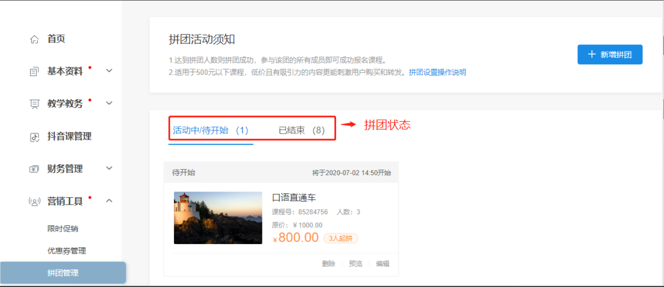
Task: Click the 拼团活动须知 heading
Action: (x=202, y=39)
